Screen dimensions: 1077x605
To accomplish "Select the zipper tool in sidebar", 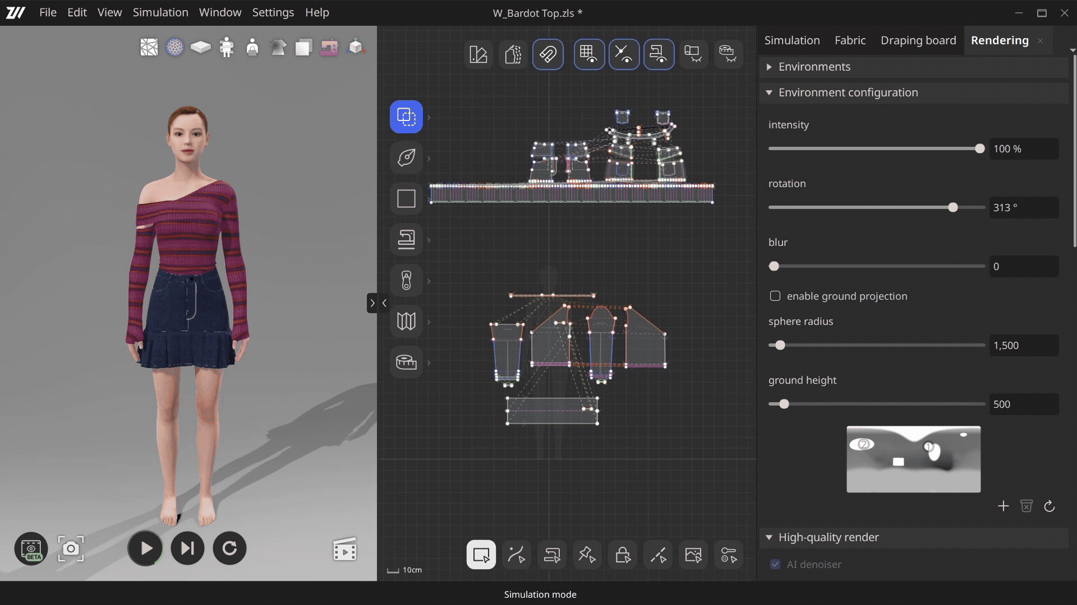I will 406,281.
